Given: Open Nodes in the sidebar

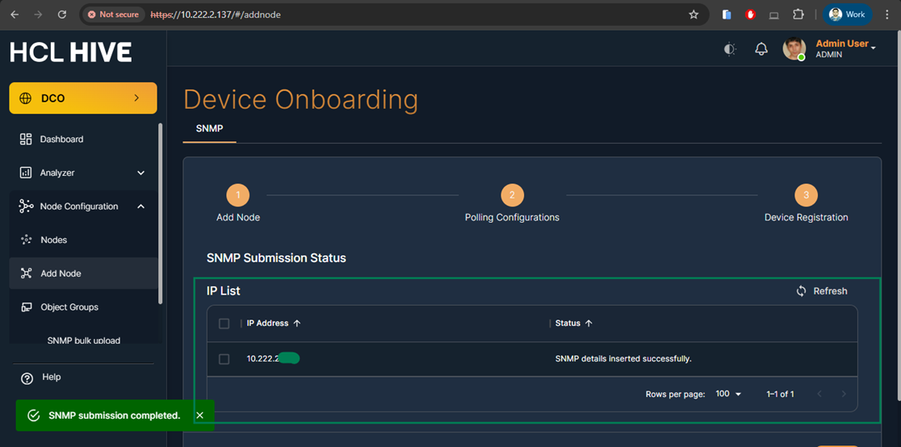Looking at the screenshot, I should pos(53,240).
